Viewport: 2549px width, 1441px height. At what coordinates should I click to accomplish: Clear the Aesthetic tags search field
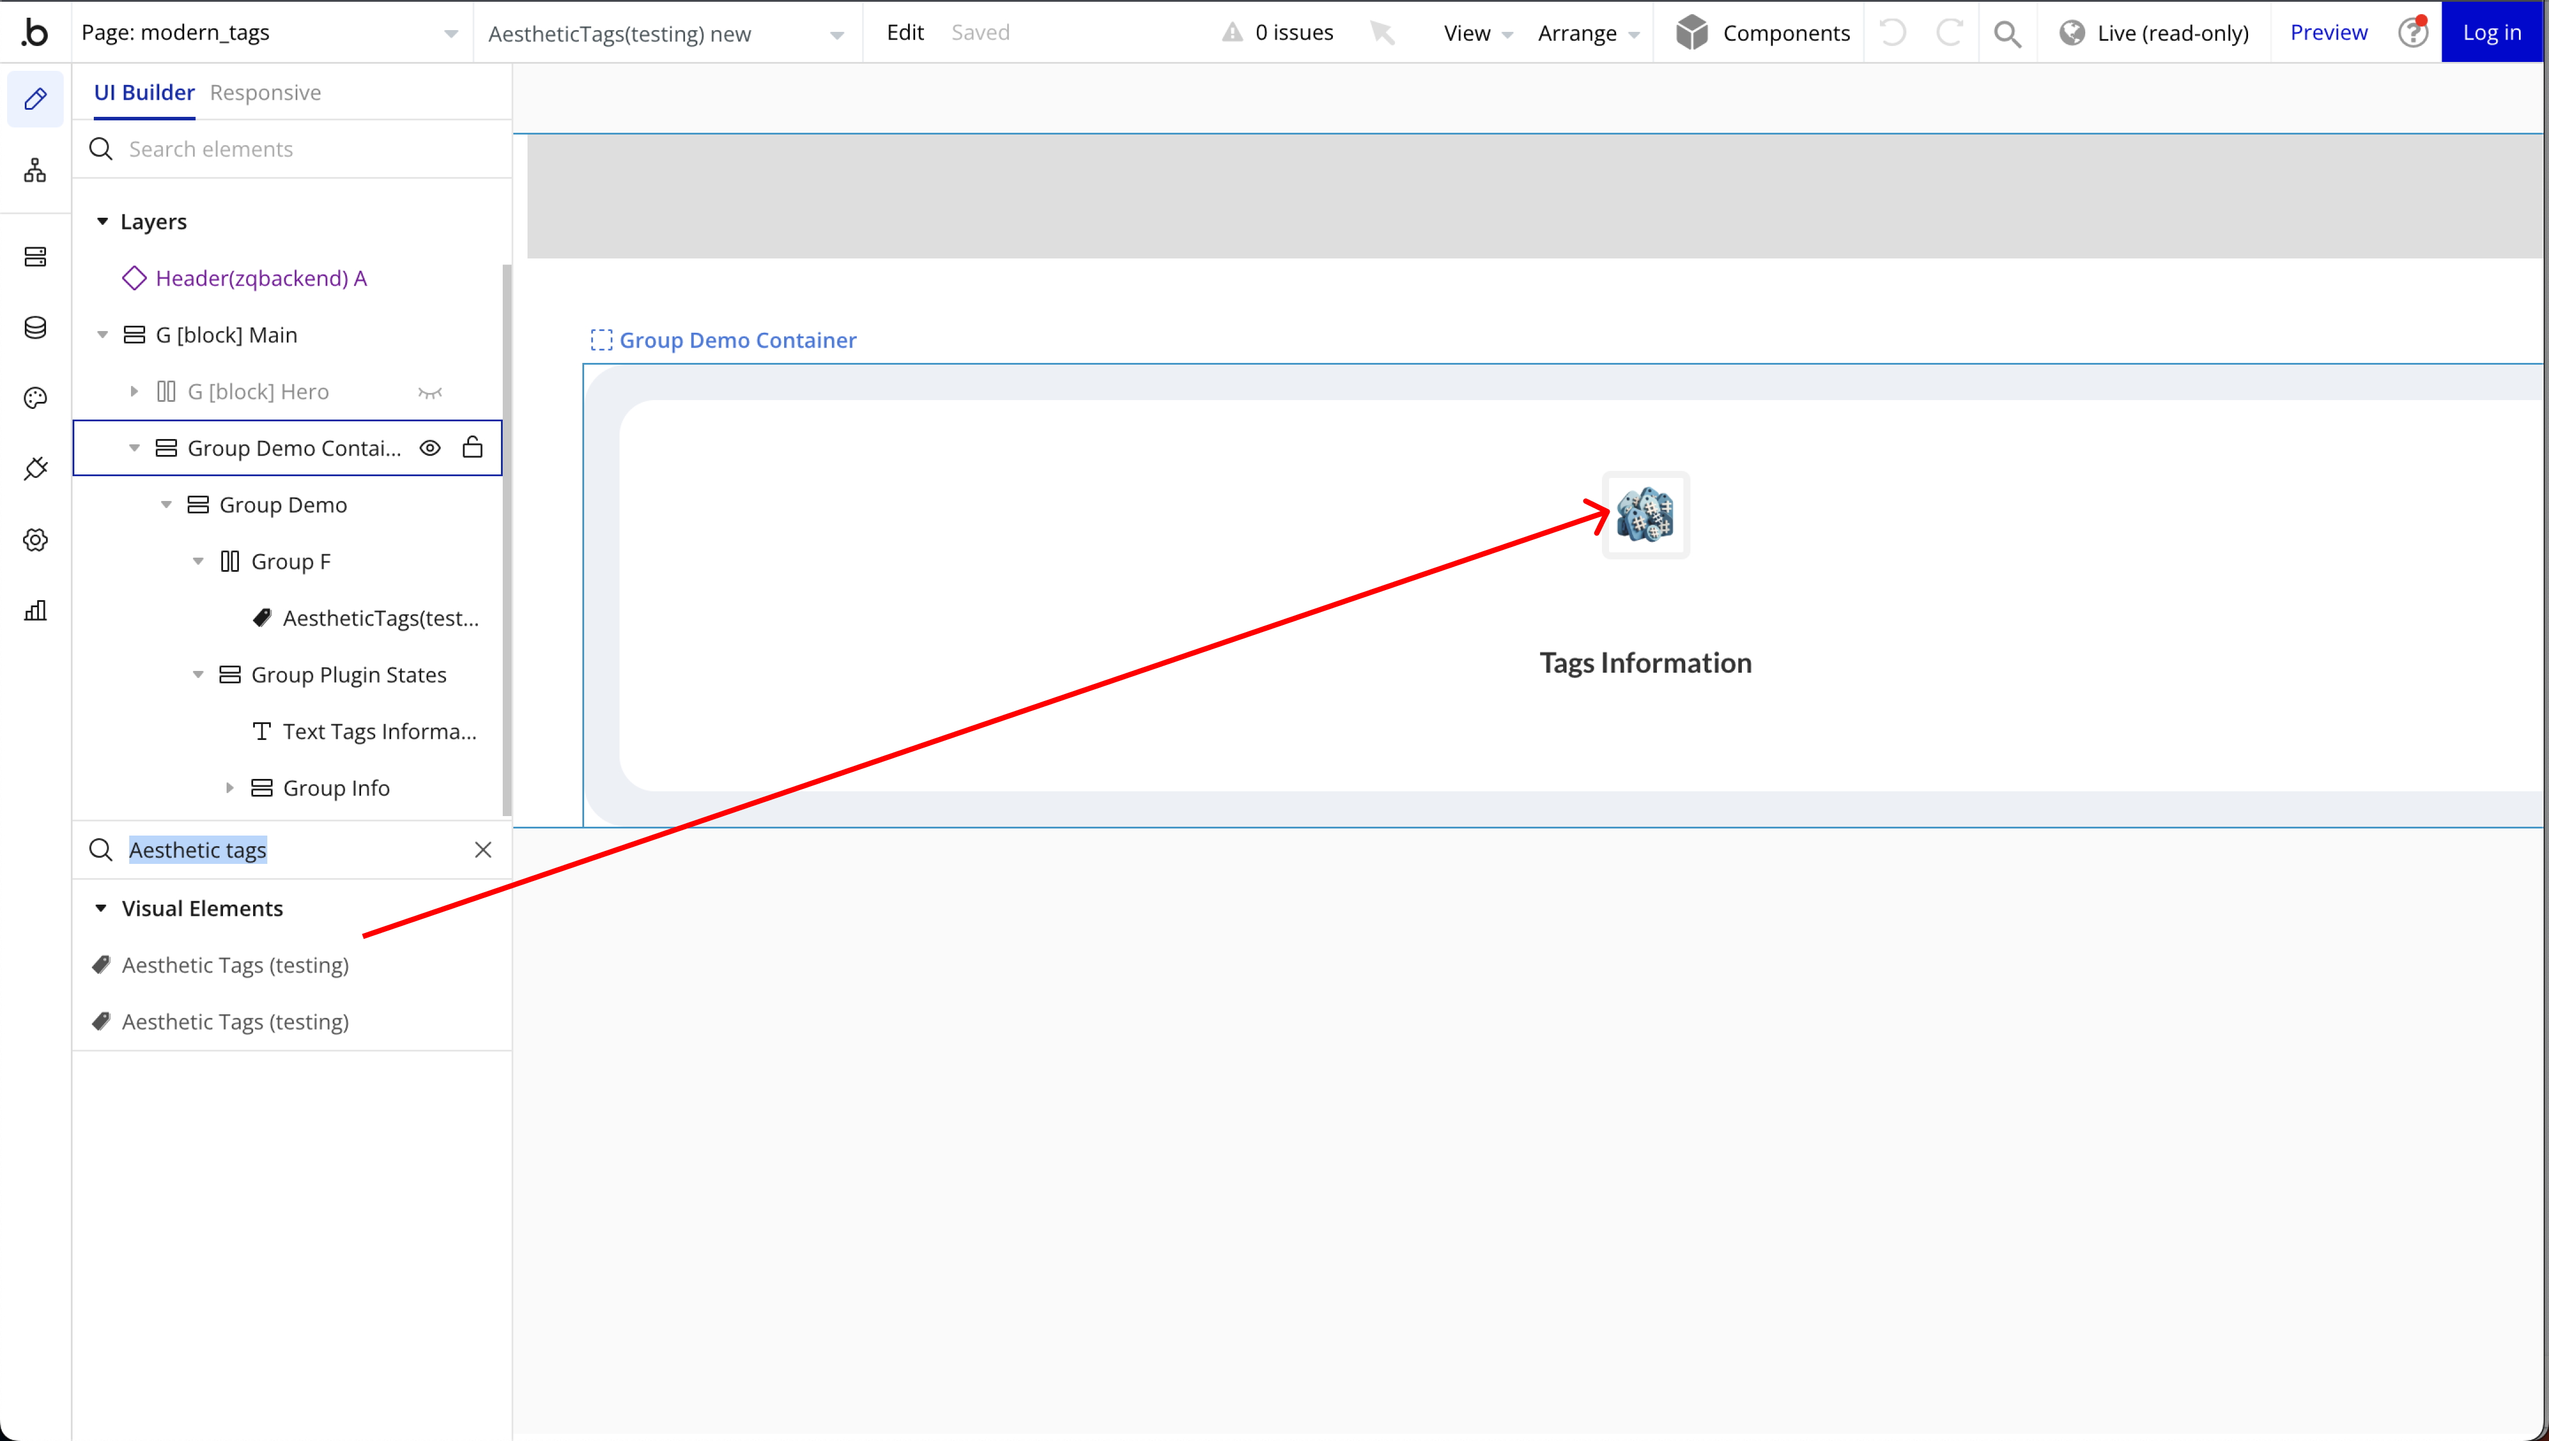coord(483,850)
